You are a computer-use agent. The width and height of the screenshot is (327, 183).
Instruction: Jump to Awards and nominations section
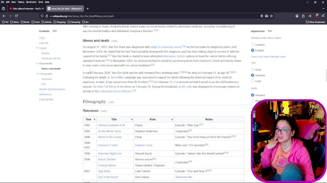tap(52, 89)
